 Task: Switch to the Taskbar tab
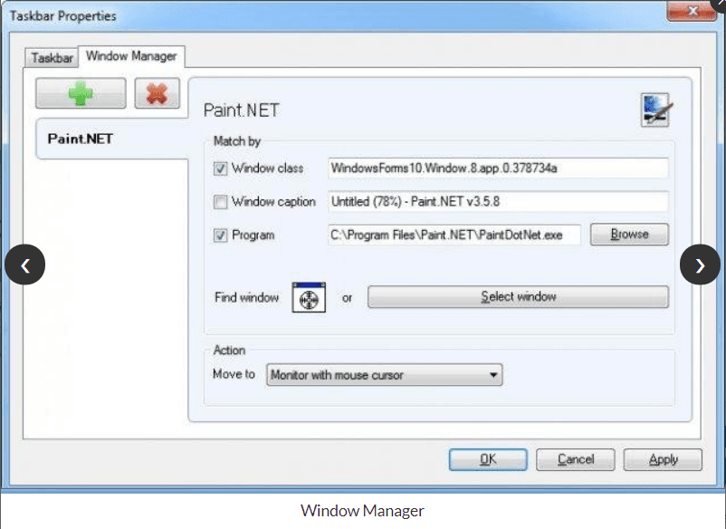tap(51, 57)
